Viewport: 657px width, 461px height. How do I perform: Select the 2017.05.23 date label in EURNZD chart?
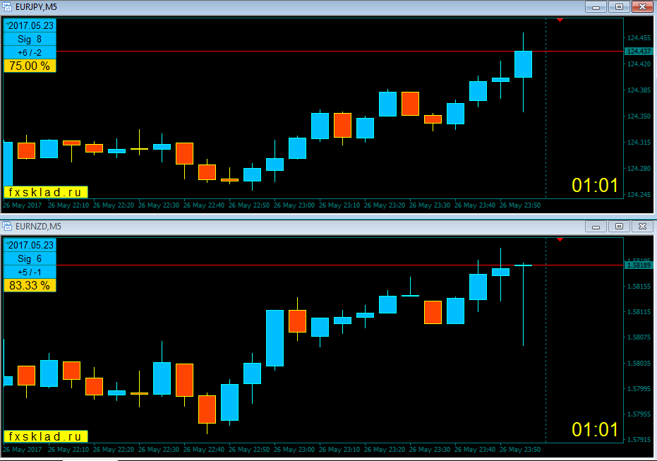pyautogui.click(x=30, y=245)
